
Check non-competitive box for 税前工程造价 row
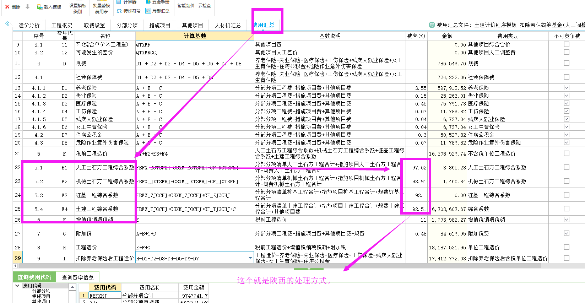(567, 153)
